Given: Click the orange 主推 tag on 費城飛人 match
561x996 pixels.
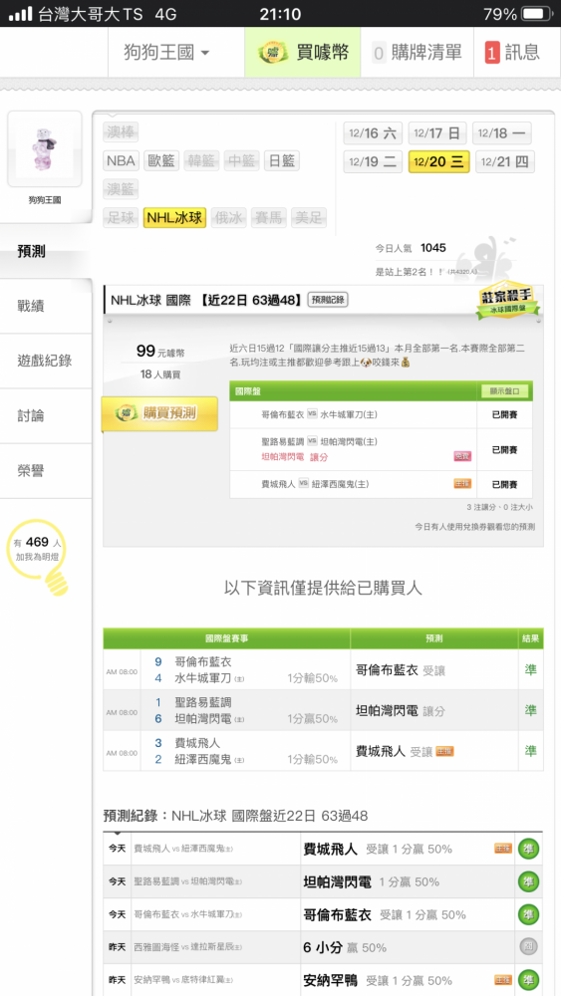Looking at the screenshot, I should [x=462, y=484].
